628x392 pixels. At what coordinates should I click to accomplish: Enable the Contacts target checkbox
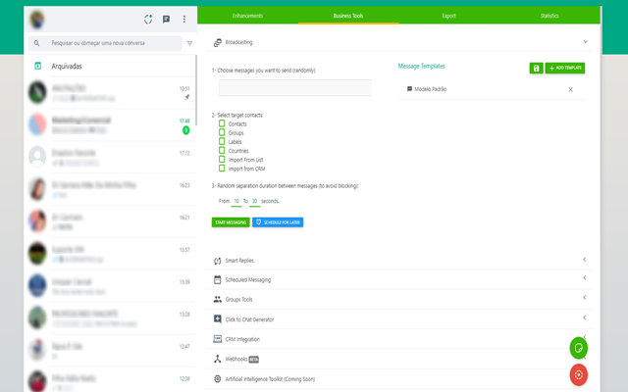[x=222, y=124]
